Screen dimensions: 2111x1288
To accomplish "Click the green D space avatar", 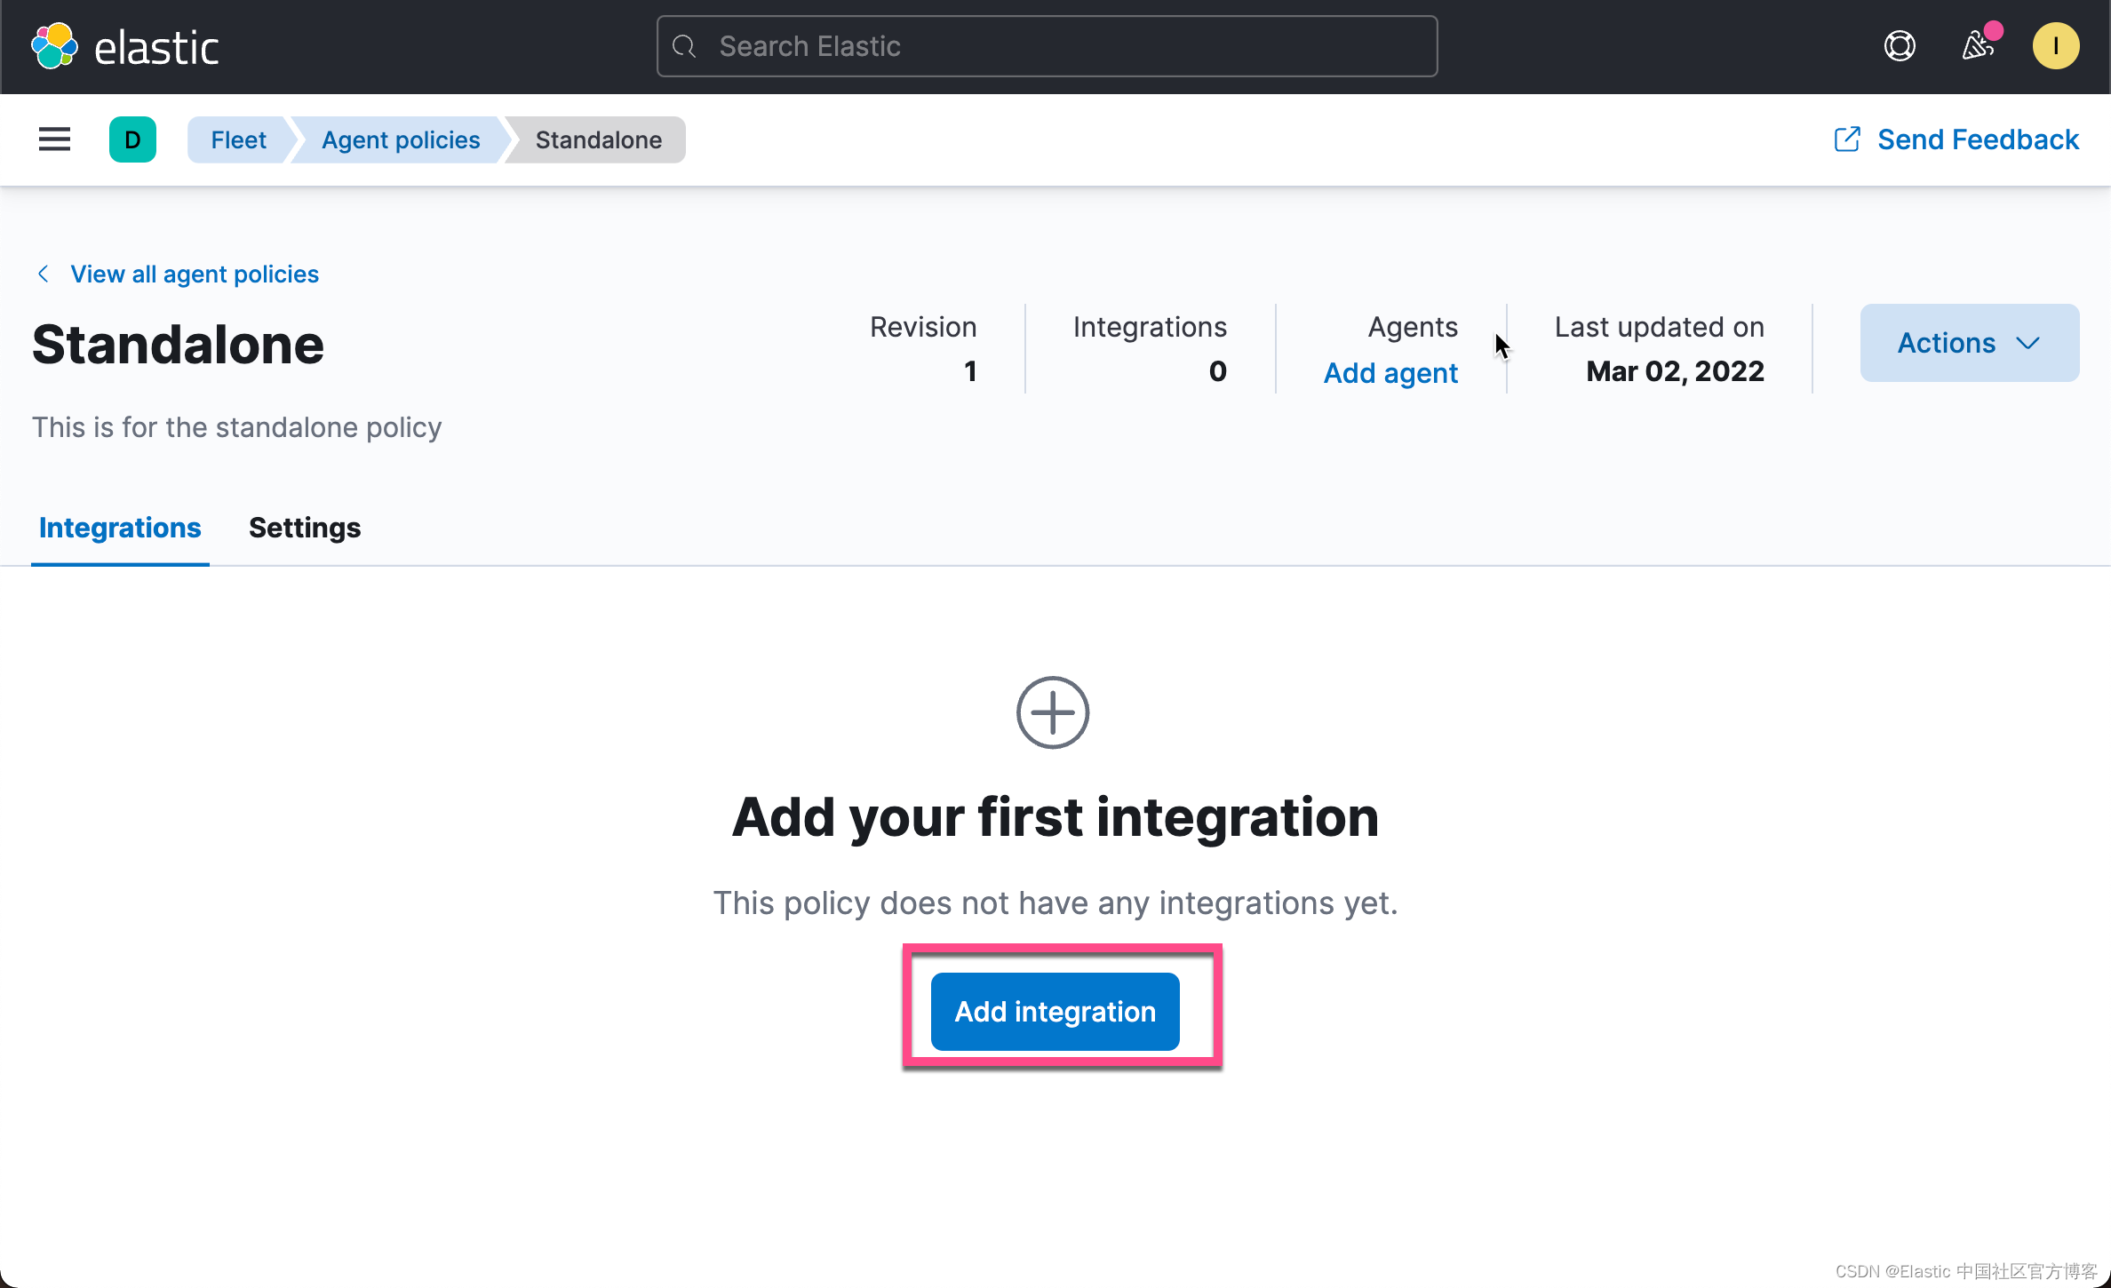I will click(132, 139).
